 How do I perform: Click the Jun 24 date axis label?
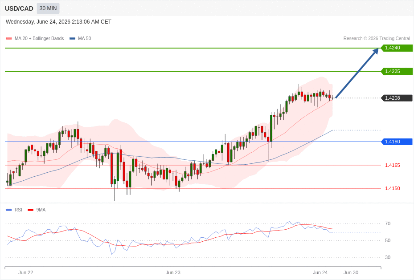coord(320,272)
